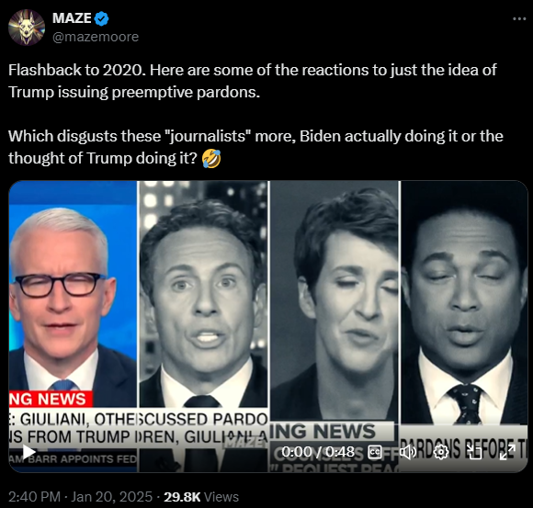The height and width of the screenshot is (508, 533).
Task: Open the more options menu on the post
Action: pos(519,19)
